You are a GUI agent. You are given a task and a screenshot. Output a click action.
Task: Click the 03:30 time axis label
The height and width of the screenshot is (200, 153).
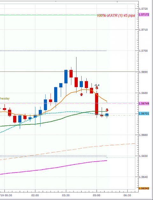tap(66, 195)
